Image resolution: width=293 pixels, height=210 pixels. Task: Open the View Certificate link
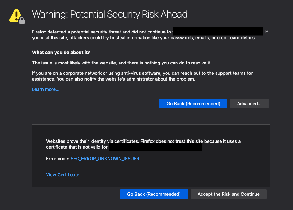(x=63, y=175)
